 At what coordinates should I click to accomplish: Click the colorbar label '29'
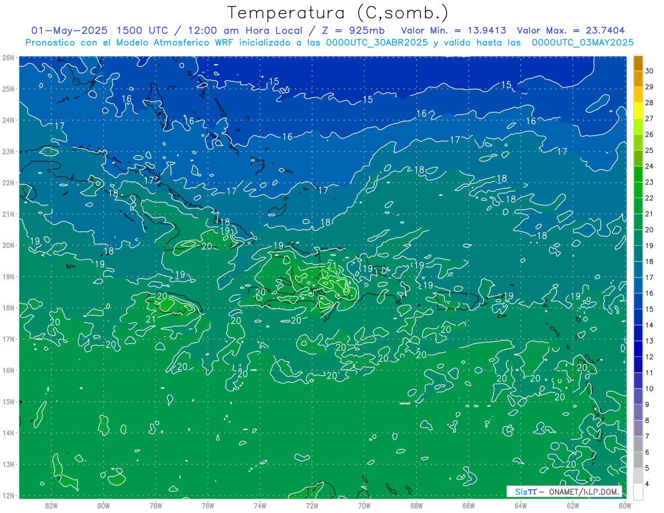(x=650, y=87)
